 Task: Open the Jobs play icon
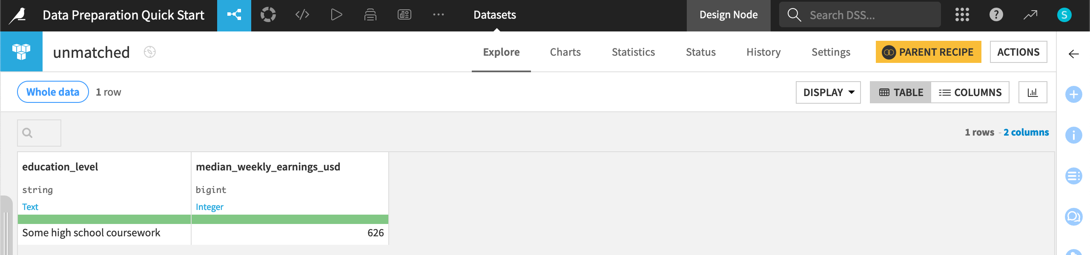[336, 15]
